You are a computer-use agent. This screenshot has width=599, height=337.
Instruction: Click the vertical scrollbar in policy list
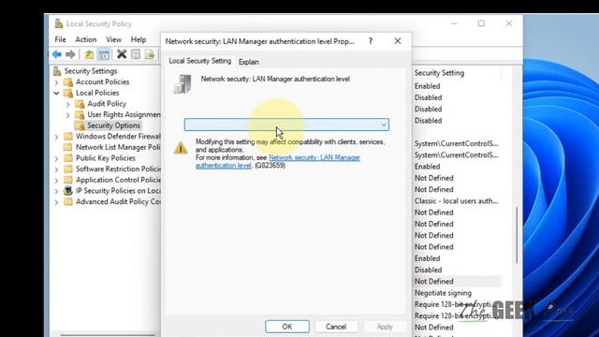pyautogui.click(x=516, y=235)
